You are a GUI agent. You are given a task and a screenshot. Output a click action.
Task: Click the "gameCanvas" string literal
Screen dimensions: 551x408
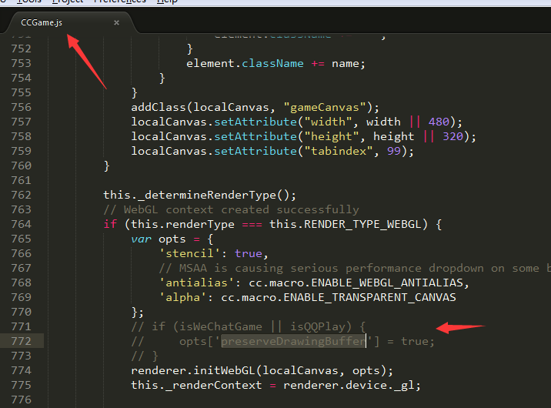[x=325, y=107]
